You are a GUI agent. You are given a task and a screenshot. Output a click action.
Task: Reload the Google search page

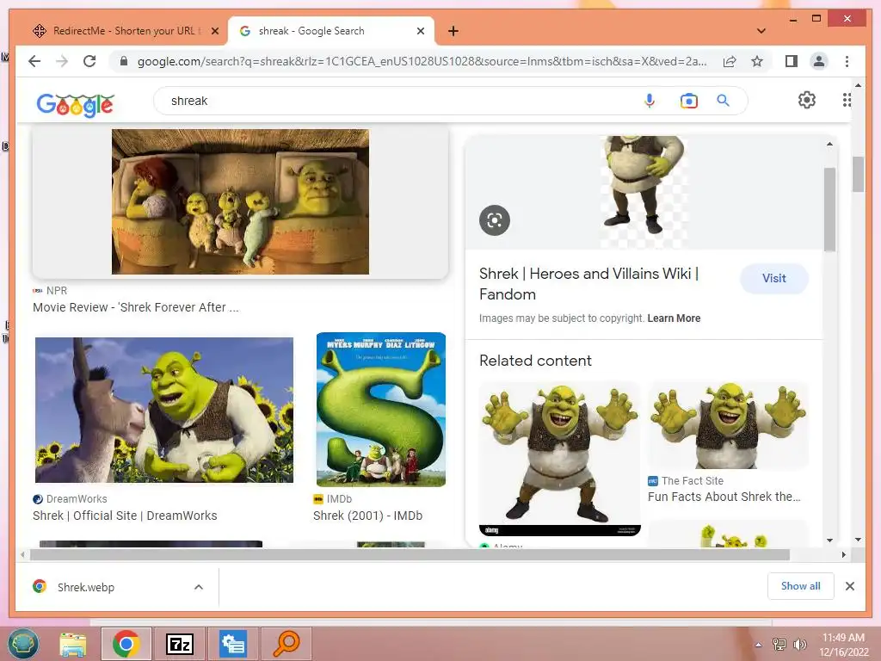[x=89, y=61]
